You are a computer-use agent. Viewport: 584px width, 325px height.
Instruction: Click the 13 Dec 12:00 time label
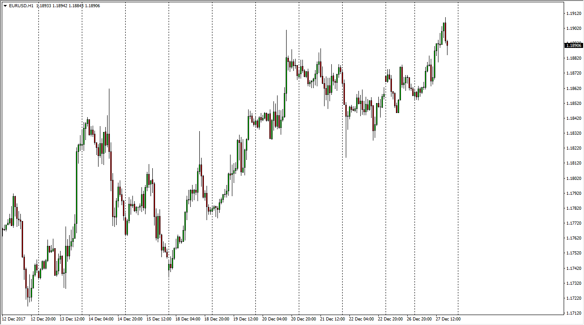click(72, 319)
